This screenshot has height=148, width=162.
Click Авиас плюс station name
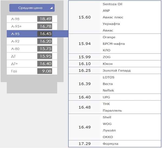113,17
